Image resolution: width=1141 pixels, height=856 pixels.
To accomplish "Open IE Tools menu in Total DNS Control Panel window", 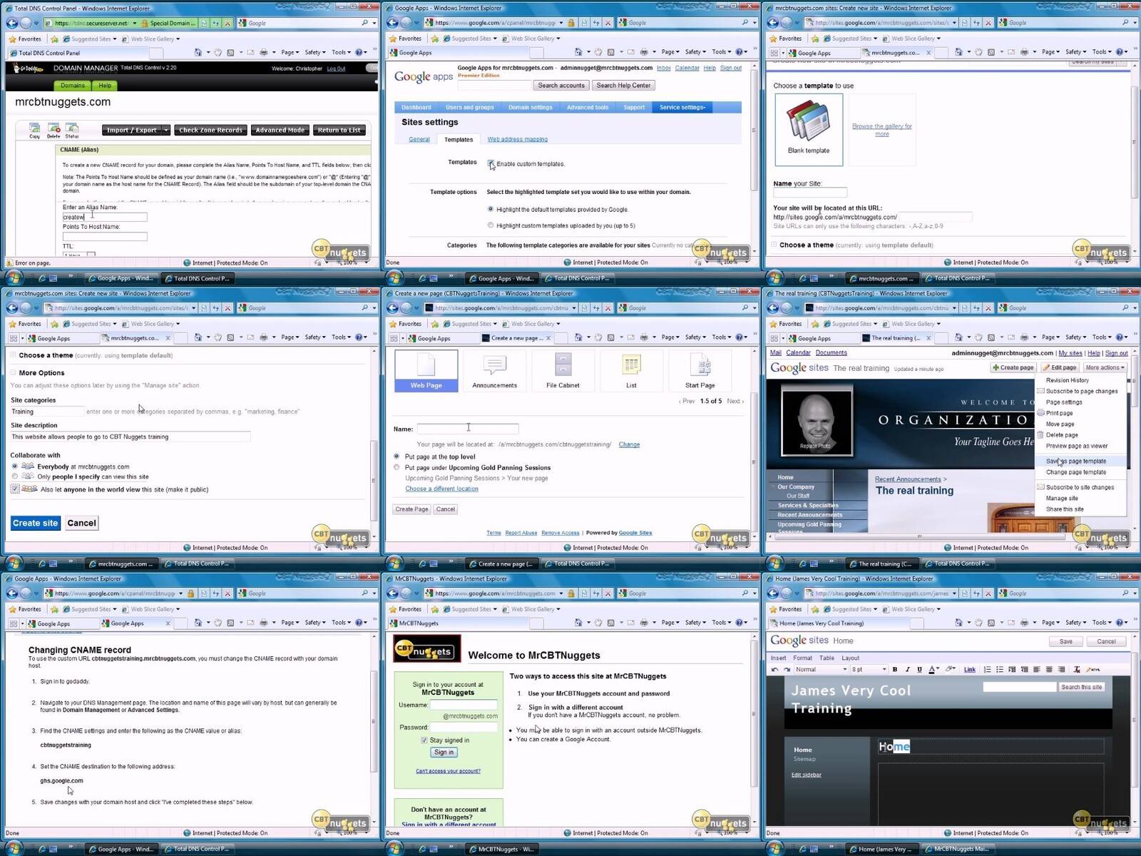I will tap(341, 52).
